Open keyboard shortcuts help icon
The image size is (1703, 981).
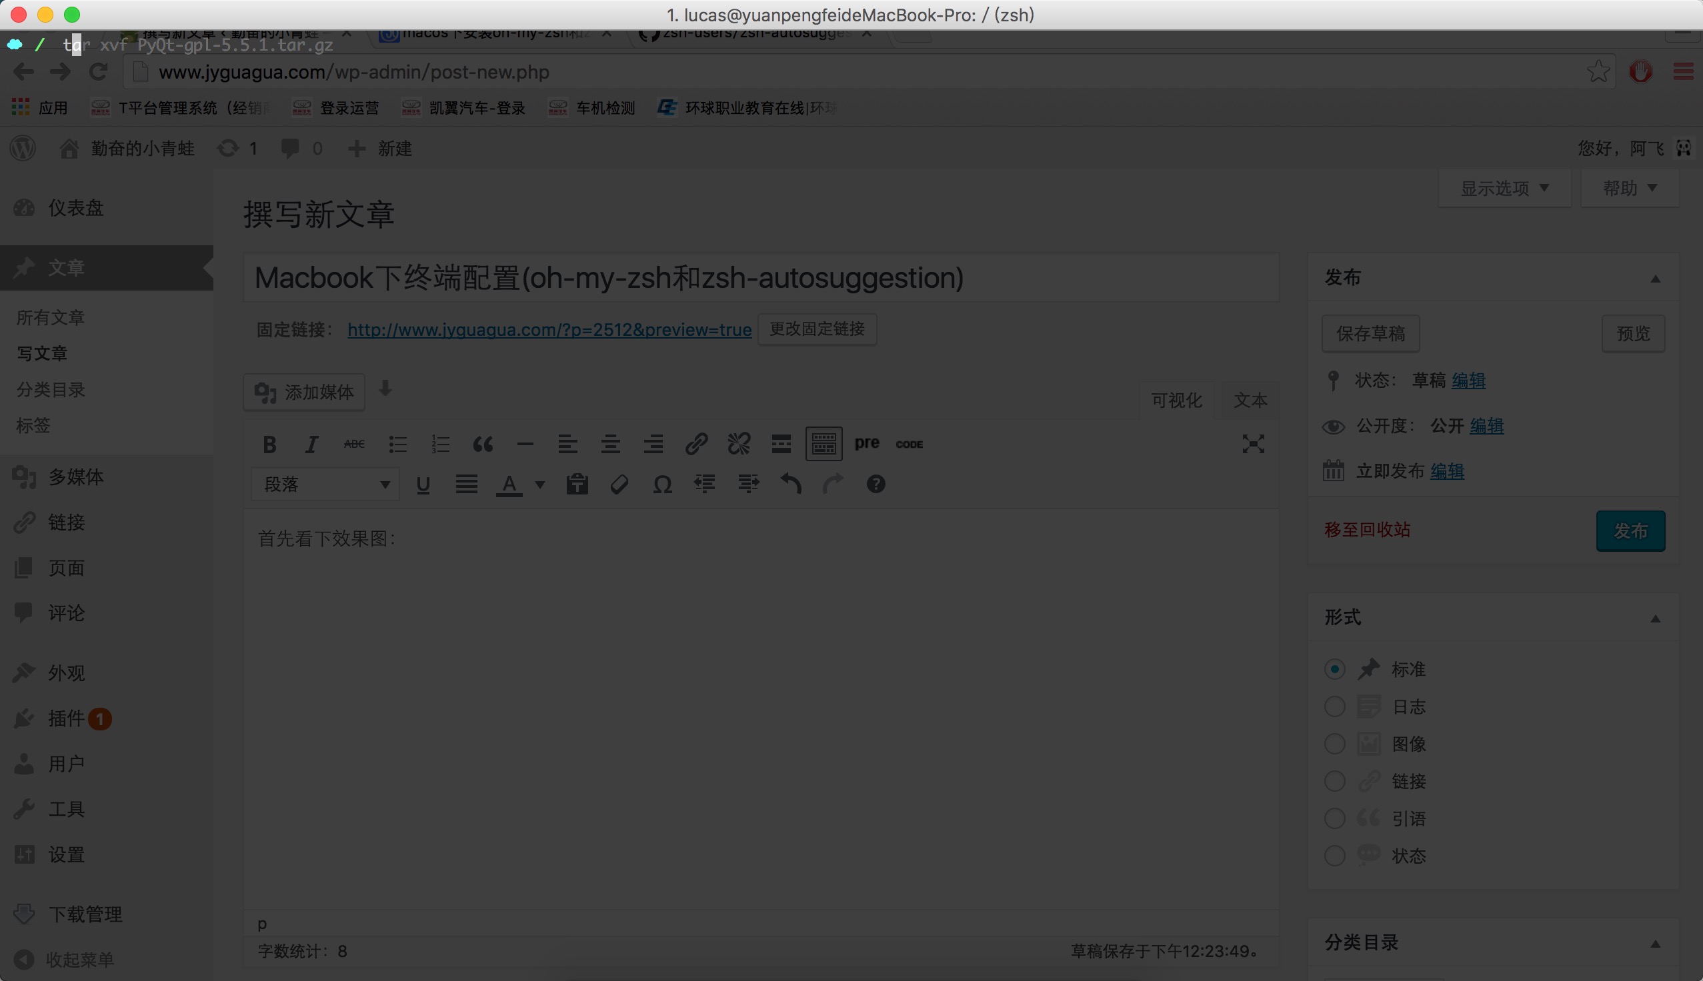click(x=876, y=485)
